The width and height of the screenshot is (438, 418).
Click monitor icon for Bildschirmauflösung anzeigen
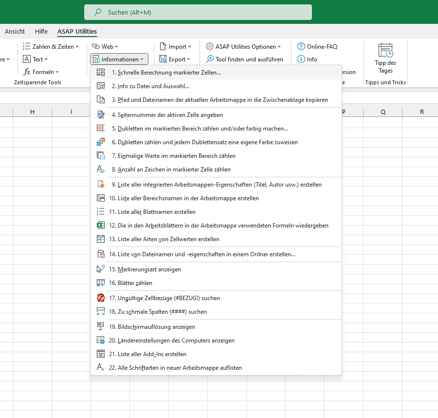[x=101, y=327]
